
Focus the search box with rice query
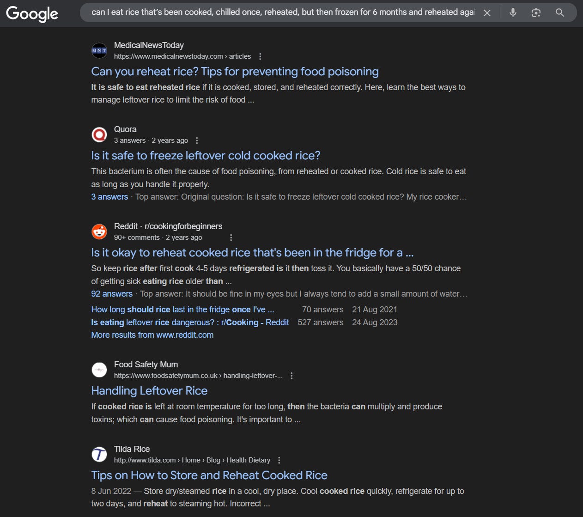point(283,12)
